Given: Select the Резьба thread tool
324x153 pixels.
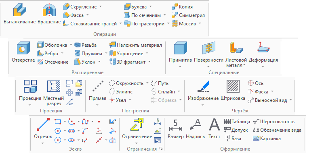Looking at the screenshot, I should 85,45.
